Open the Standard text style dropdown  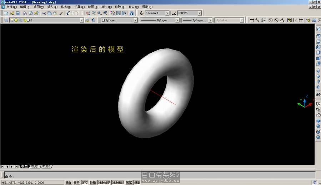click(x=167, y=13)
